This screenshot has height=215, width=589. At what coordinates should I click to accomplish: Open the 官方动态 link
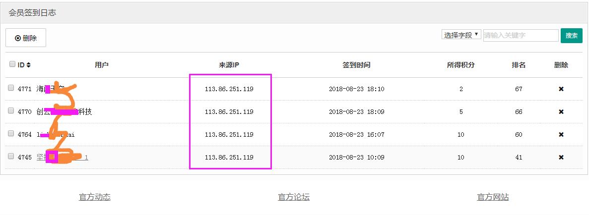pyautogui.click(x=95, y=197)
